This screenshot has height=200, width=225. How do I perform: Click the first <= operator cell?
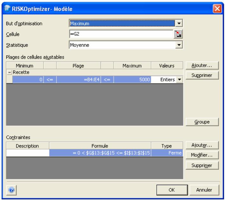[x=50, y=79]
